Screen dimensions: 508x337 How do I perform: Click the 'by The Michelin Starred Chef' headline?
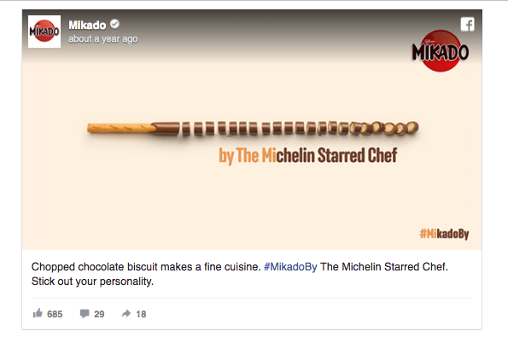coord(308,155)
